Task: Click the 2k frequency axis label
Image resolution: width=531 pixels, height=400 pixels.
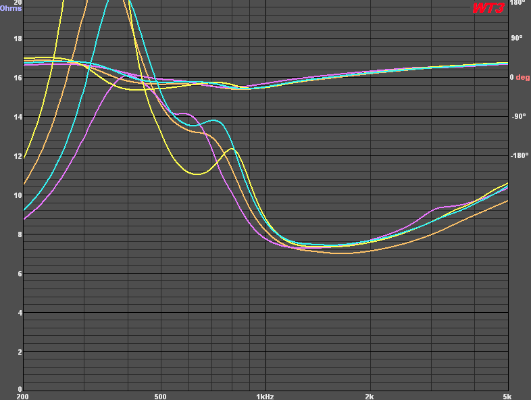Action: [x=370, y=397]
